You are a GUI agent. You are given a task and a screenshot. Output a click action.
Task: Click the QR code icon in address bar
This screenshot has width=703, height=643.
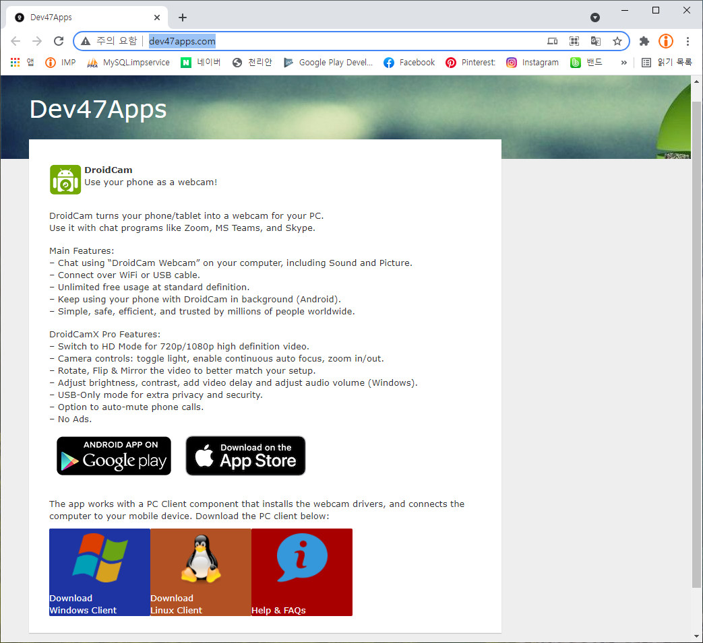pos(574,41)
